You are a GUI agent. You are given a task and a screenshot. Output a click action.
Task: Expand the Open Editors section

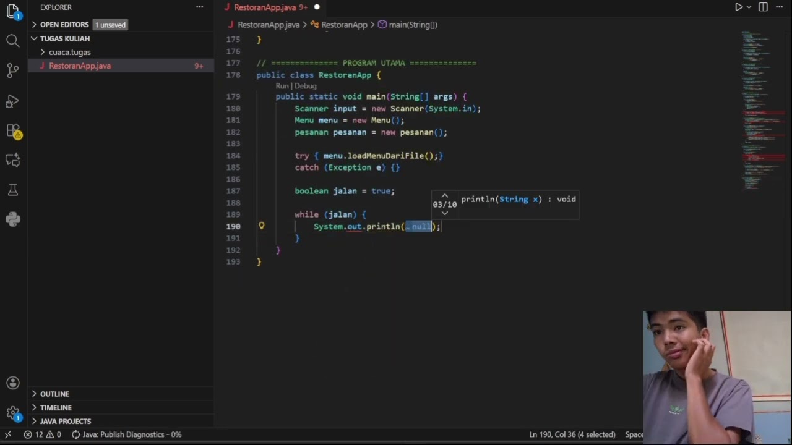[64, 25]
